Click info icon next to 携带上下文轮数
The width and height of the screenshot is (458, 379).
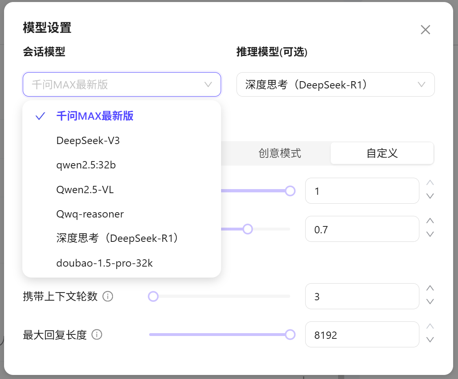(x=108, y=297)
